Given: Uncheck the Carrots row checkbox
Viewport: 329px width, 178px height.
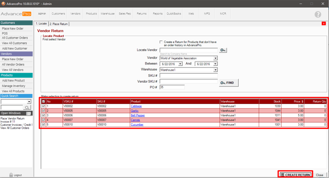Looking at the screenshot, I should point(44,120).
